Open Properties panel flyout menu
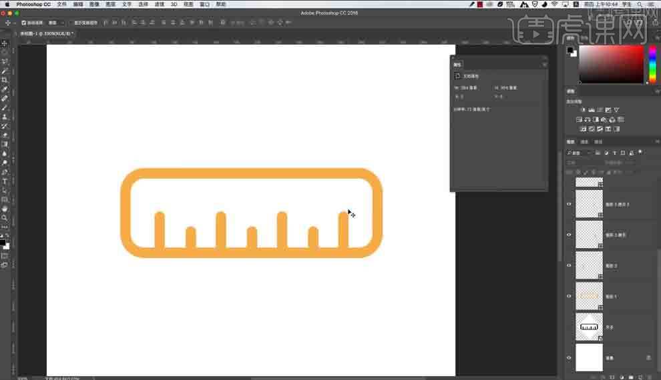 click(x=544, y=65)
